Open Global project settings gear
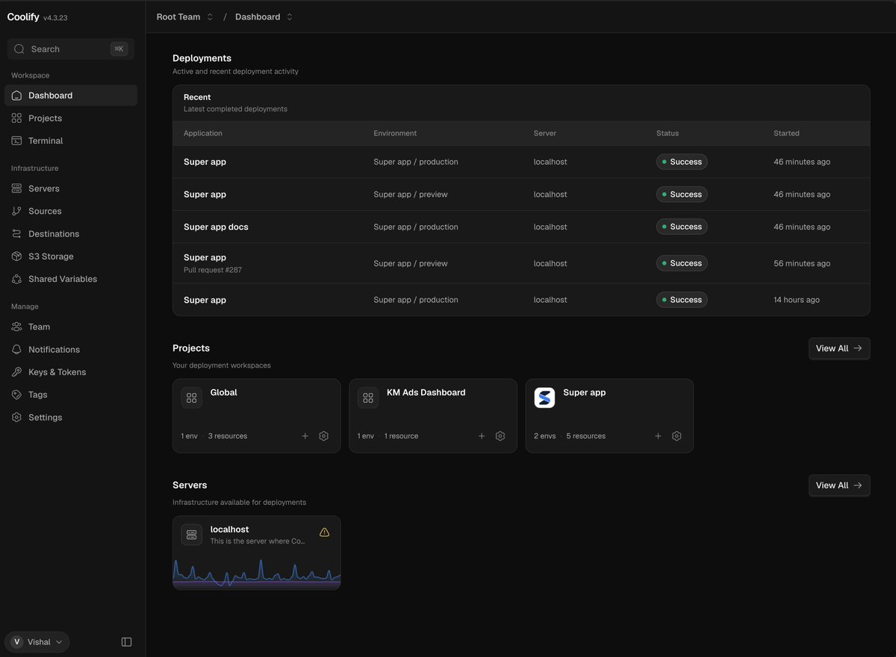 [x=323, y=436]
